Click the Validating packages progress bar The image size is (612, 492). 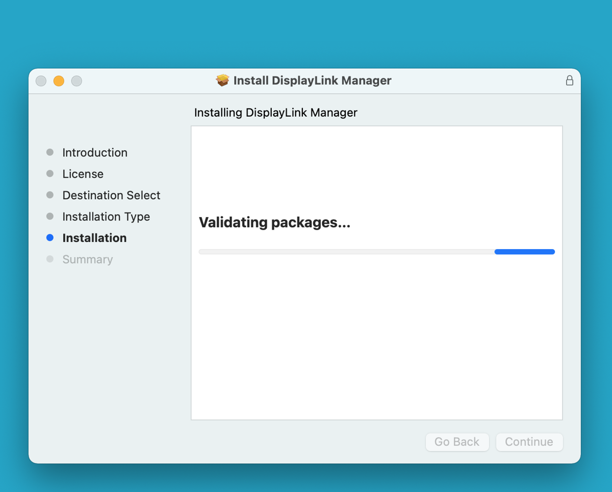coord(376,251)
